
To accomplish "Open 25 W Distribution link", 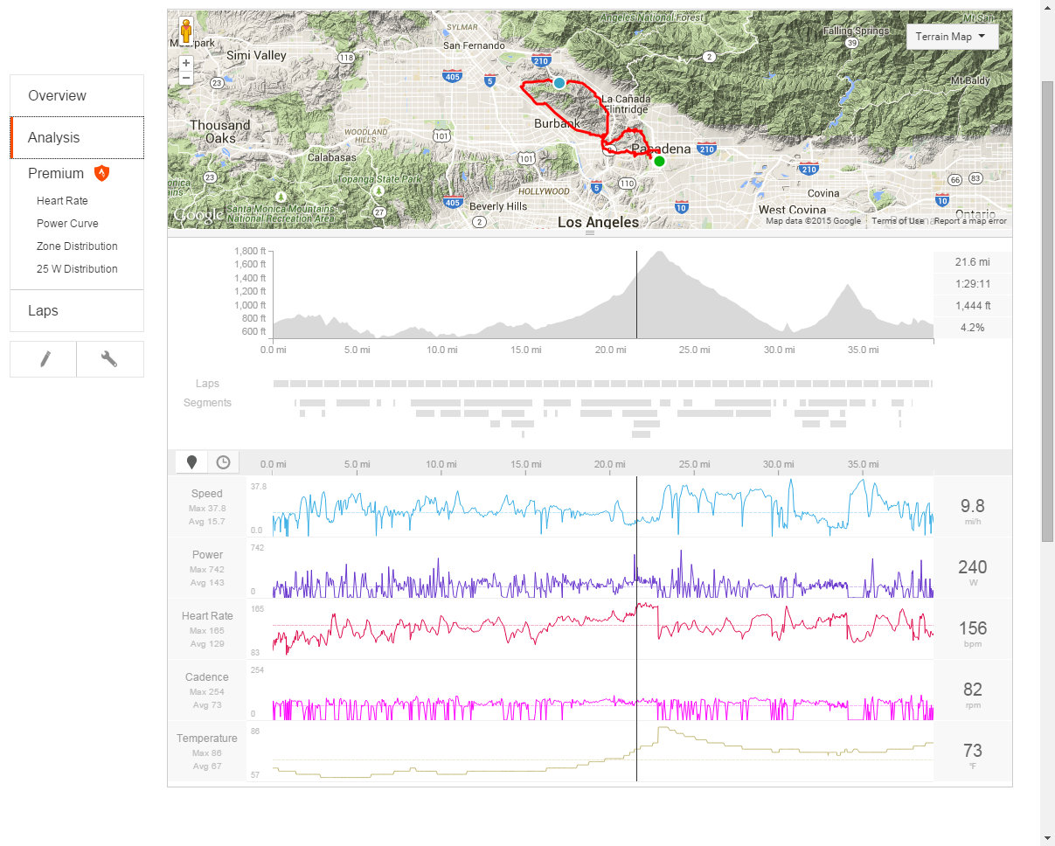I will pos(77,269).
